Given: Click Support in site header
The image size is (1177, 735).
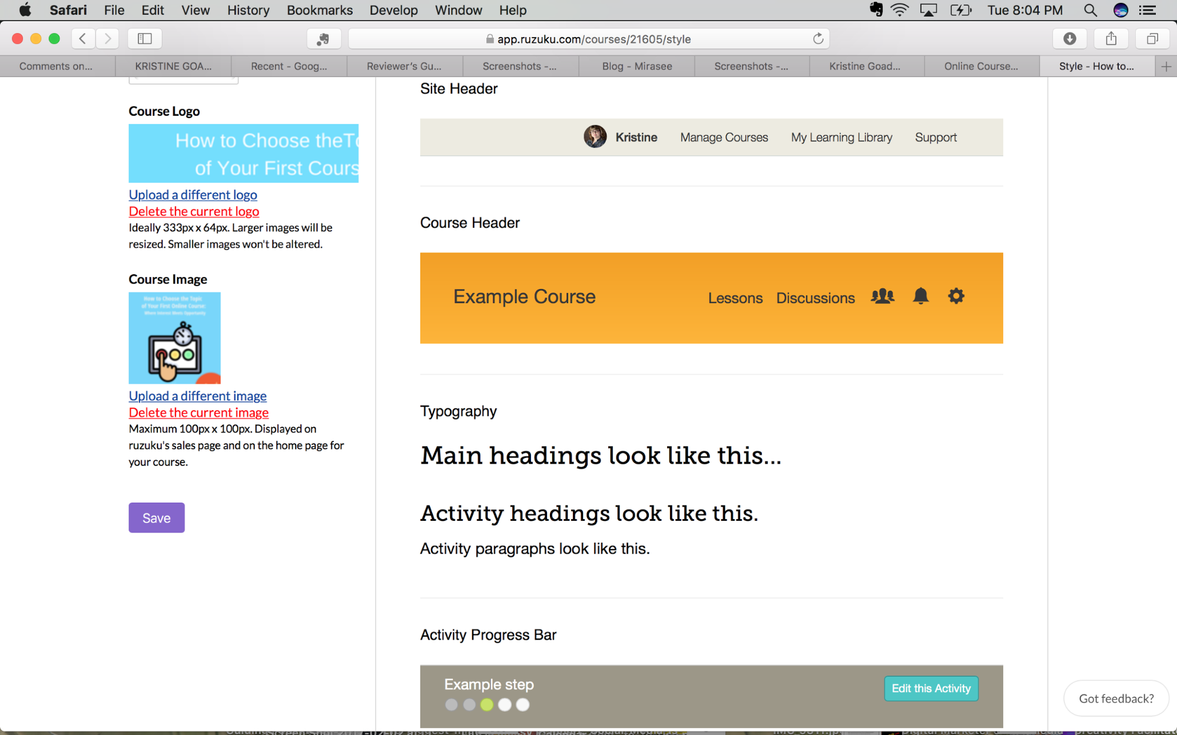Looking at the screenshot, I should (936, 137).
